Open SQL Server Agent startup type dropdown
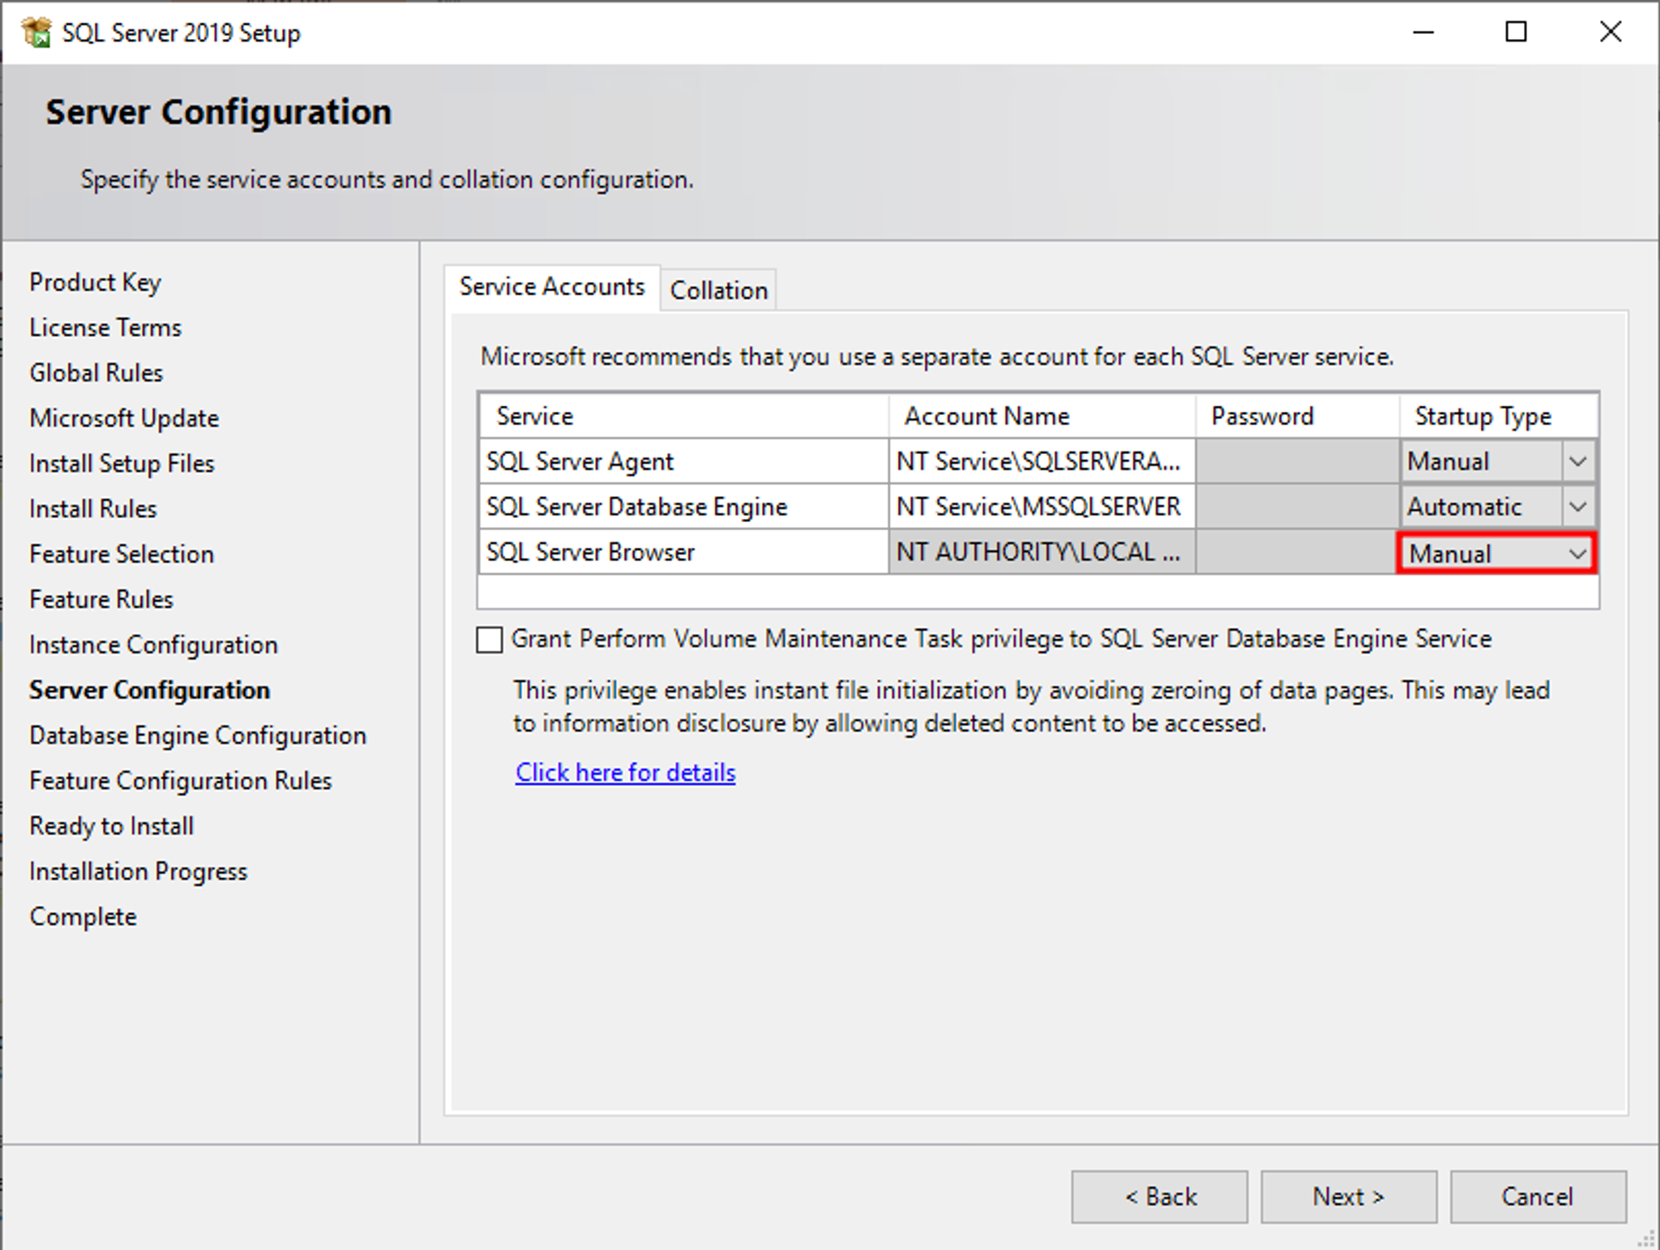1660x1250 pixels. [1576, 461]
